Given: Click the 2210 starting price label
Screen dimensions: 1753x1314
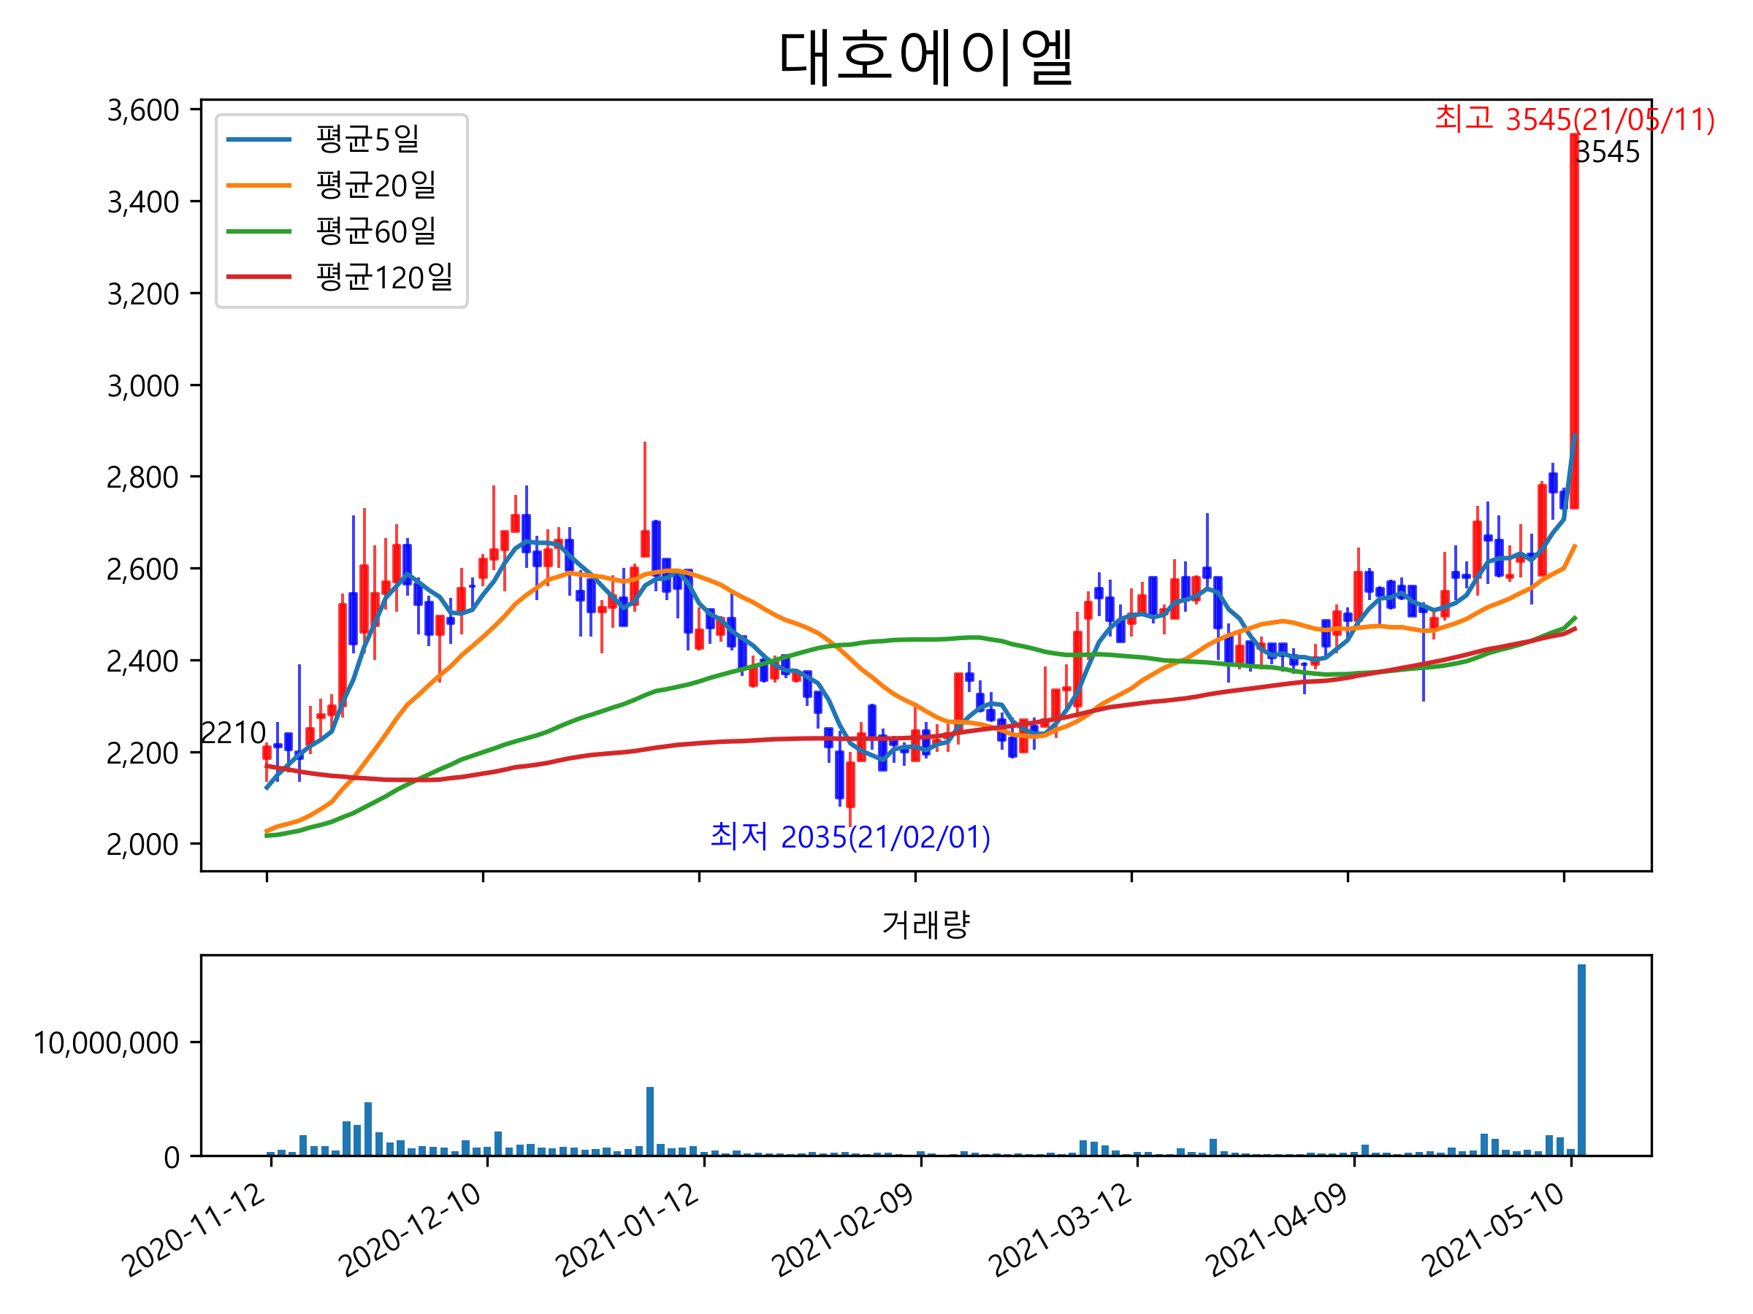Looking at the screenshot, I should (233, 734).
